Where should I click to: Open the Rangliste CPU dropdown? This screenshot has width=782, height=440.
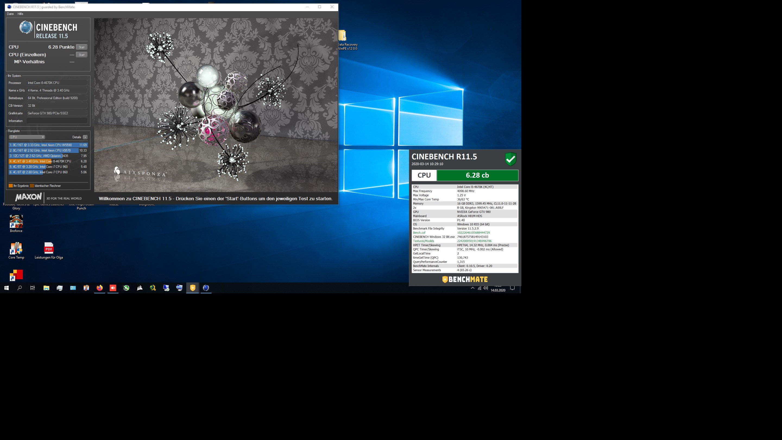point(27,137)
